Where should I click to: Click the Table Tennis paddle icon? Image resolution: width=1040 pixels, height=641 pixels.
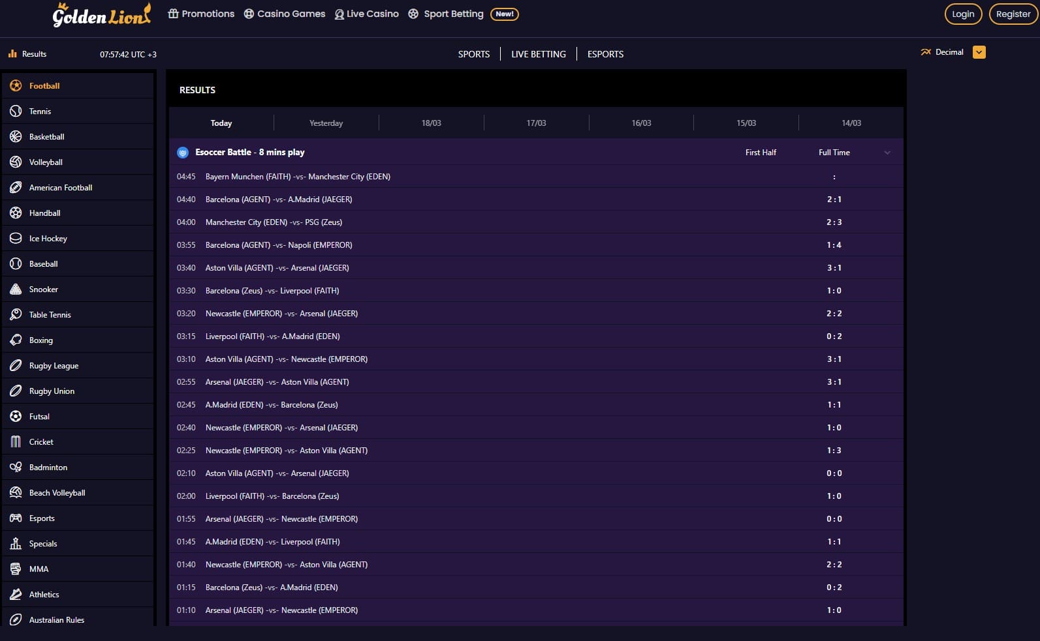(16, 314)
